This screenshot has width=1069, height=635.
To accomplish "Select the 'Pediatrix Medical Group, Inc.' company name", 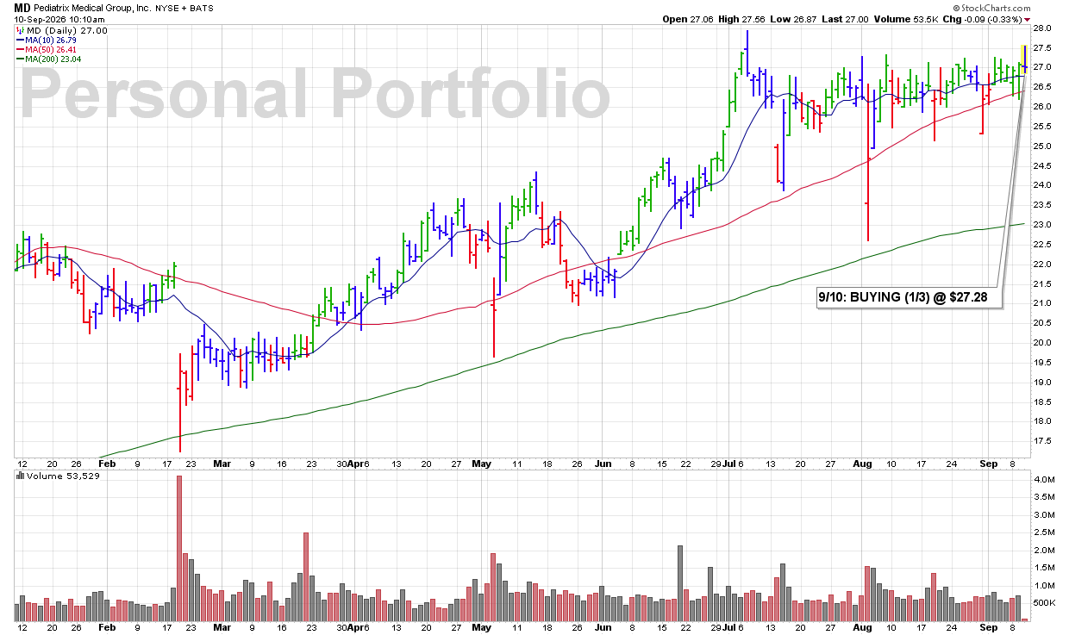I will coord(94,8).
